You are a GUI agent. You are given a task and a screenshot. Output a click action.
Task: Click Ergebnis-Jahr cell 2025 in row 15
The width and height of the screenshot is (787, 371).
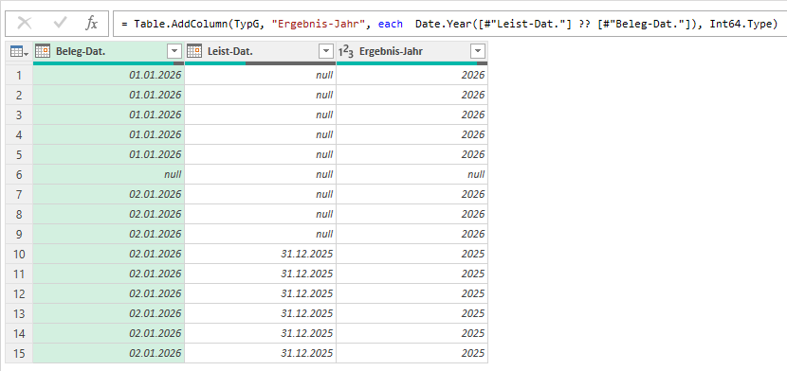click(412, 353)
